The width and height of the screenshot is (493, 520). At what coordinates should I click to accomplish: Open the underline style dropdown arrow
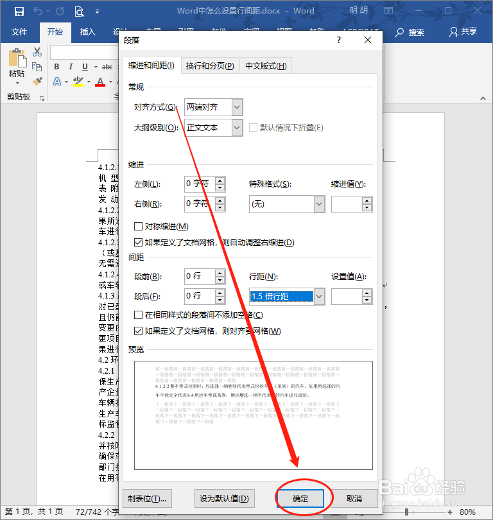click(x=96, y=67)
